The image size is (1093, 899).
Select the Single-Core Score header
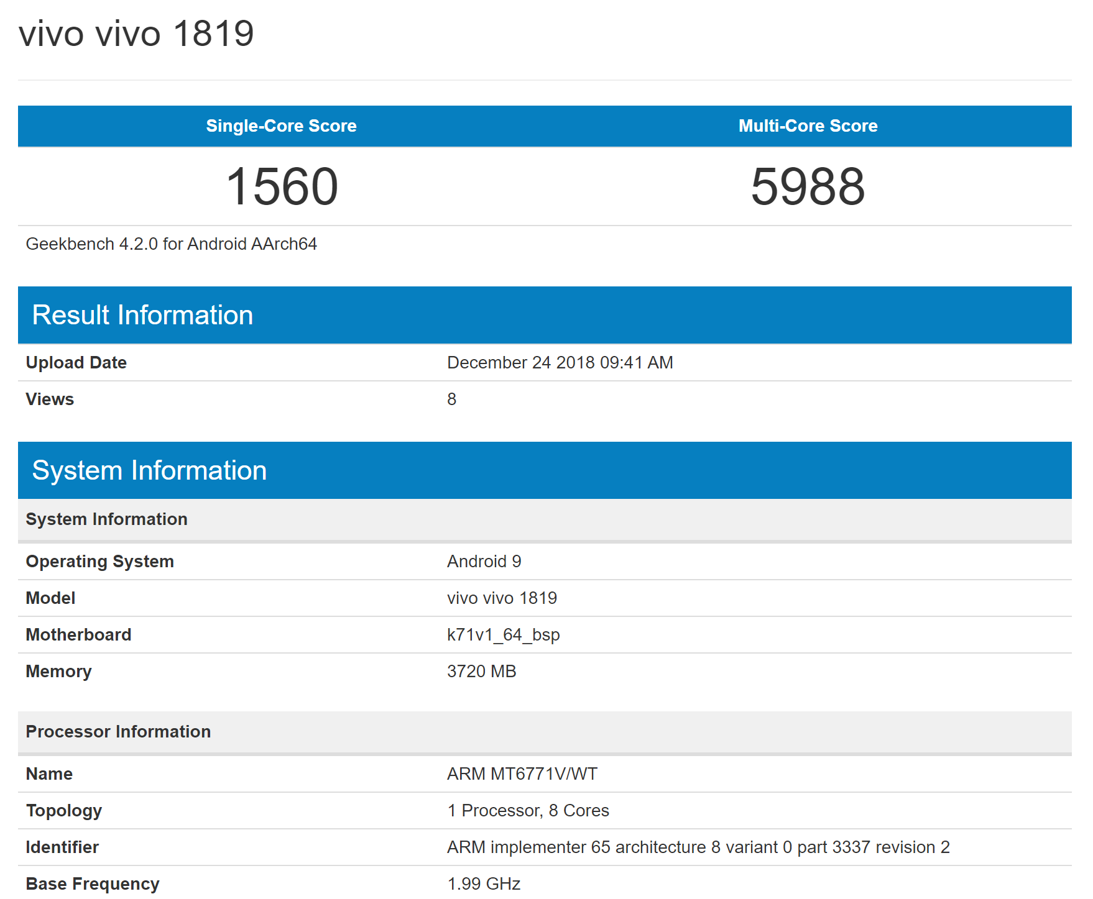click(281, 126)
